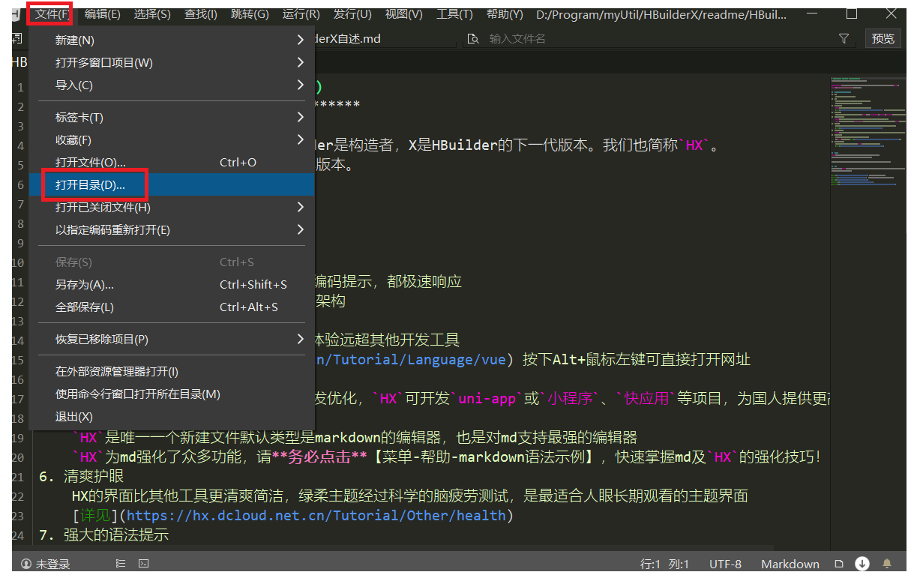The height and width of the screenshot is (578, 914).
Task: Click line number 20 in gutter
Action: (x=19, y=457)
